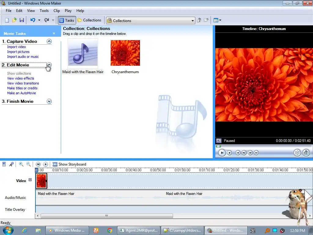Open Internet Explorer from taskbar

[x=24, y=230]
